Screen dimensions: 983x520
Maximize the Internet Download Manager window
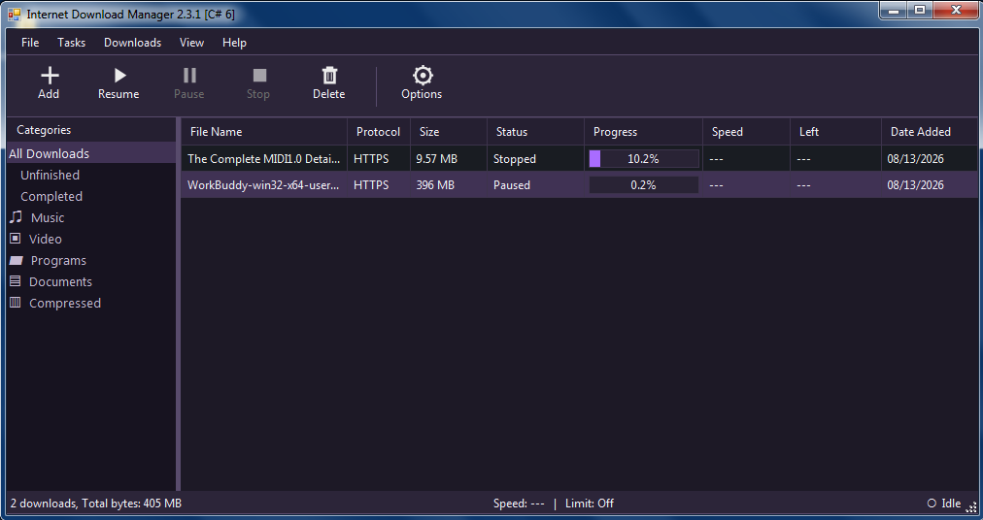(920, 10)
